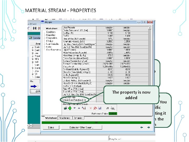Image resolution: width=189 pixels, height=142 pixels.
Task: Click the double red X remove all icon
Action: [95, 108]
